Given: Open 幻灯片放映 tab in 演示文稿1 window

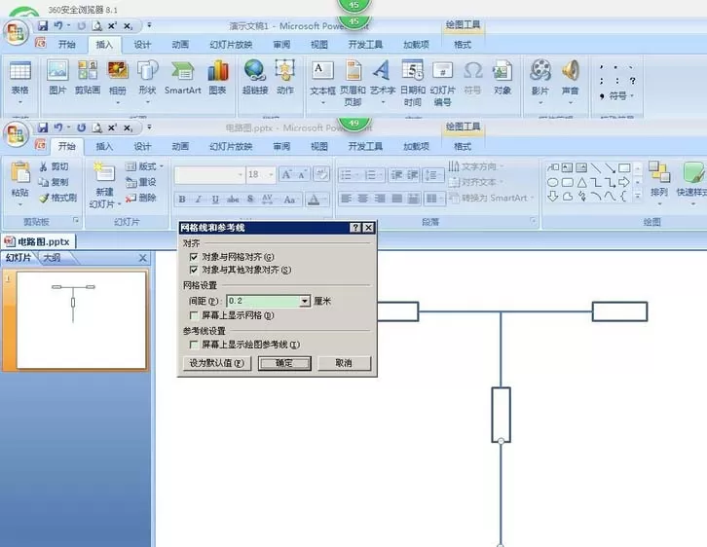Looking at the screenshot, I should click(231, 45).
